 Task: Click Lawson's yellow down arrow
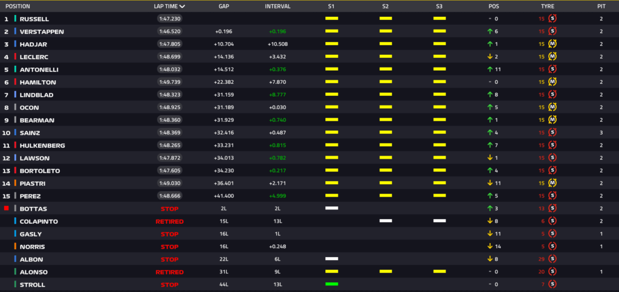click(490, 157)
